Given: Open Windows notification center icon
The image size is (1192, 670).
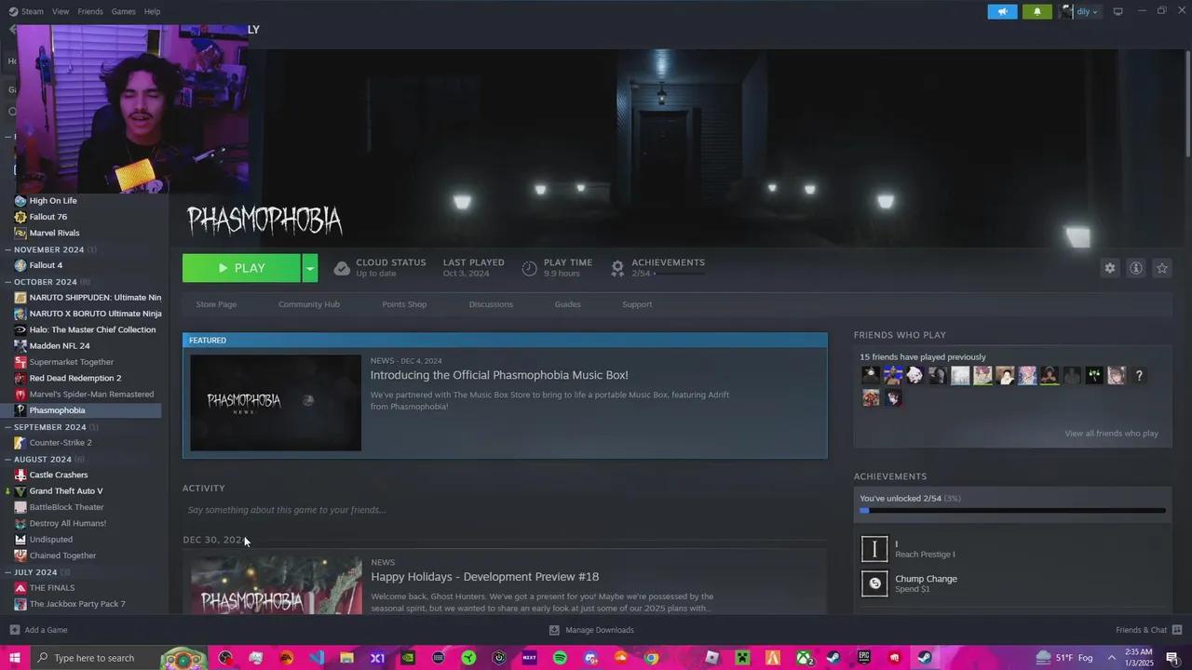Looking at the screenshot, I should click(1172, 658).
